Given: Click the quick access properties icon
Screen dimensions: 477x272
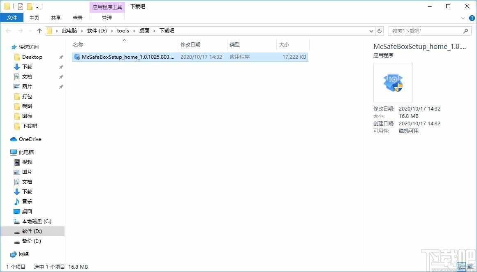Looking at the screenshot, I should point(21,7).
